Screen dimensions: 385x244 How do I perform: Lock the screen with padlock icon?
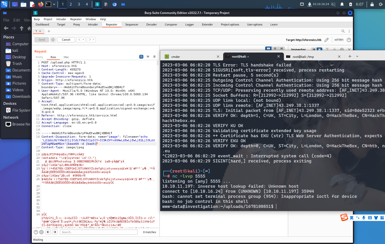pyautogui.click(x=372, y=4)
